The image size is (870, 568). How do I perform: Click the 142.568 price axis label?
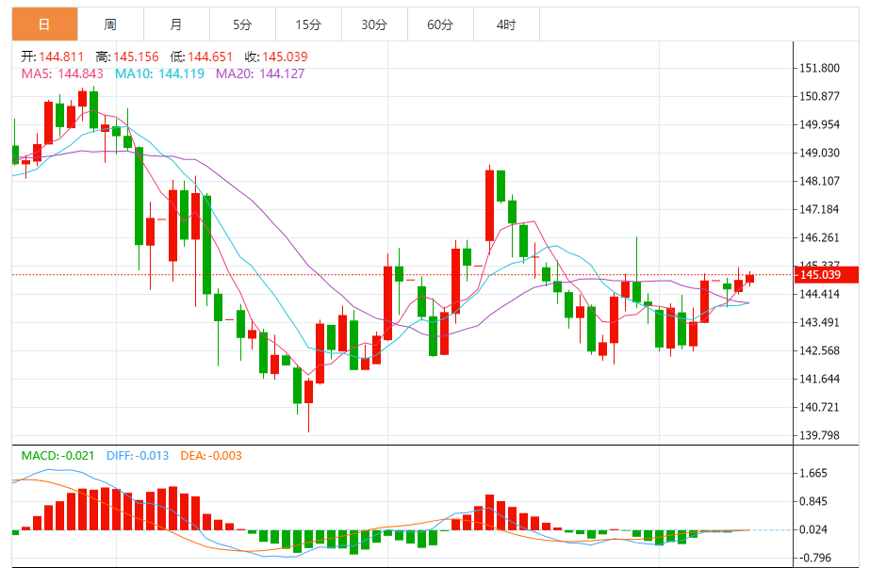pos(819,351)
